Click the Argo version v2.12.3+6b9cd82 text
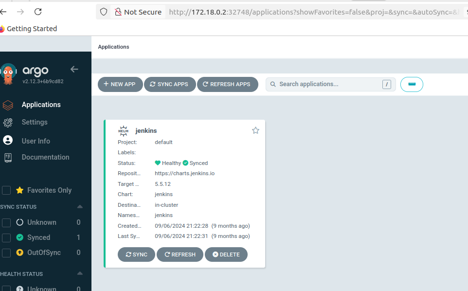Viewport: 468px width, 291px height. click(x=43, y=81)
